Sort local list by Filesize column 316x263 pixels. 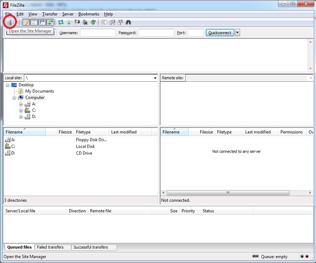[60, 132]
